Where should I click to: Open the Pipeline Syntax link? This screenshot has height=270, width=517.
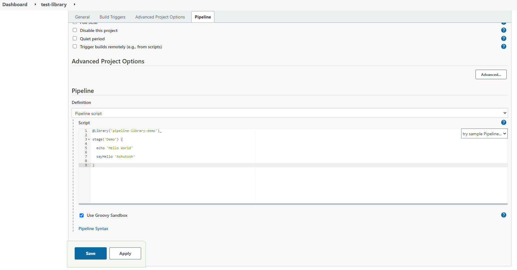click(x=93, y=228)
